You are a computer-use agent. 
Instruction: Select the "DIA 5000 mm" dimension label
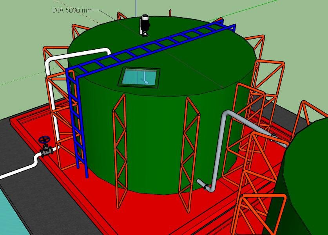click(72, 10)
